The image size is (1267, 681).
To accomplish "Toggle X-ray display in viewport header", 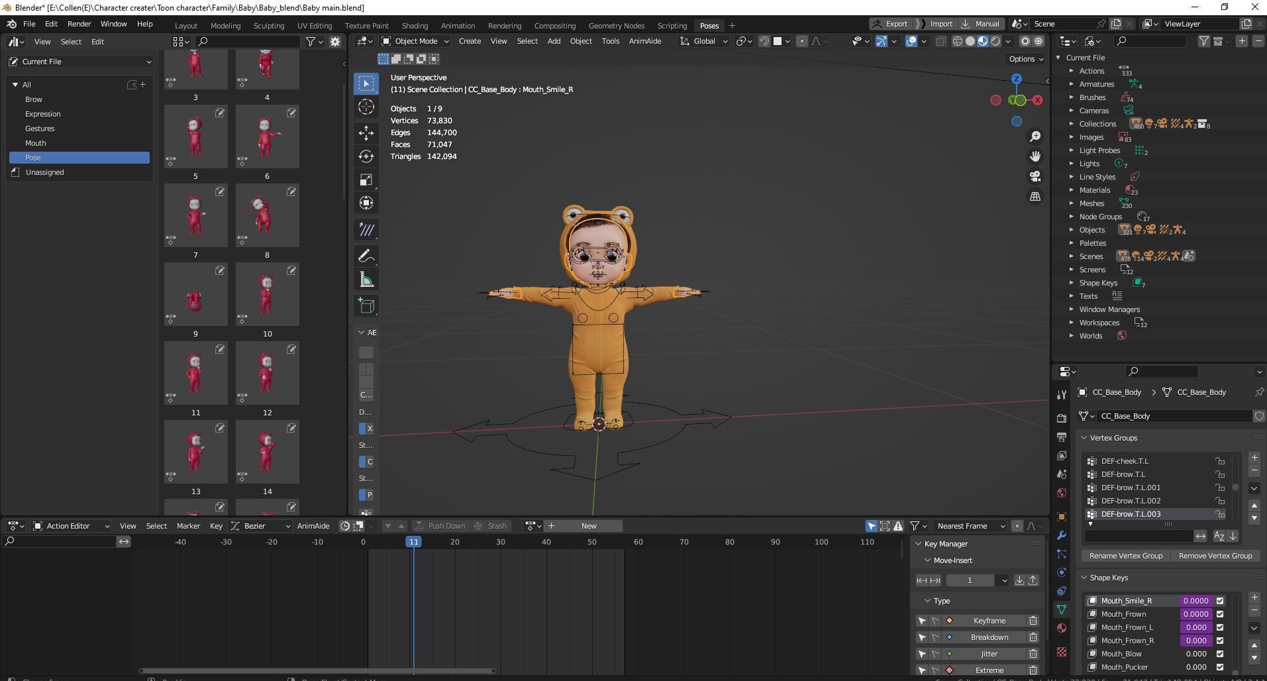I will click(x=940, y=41).
